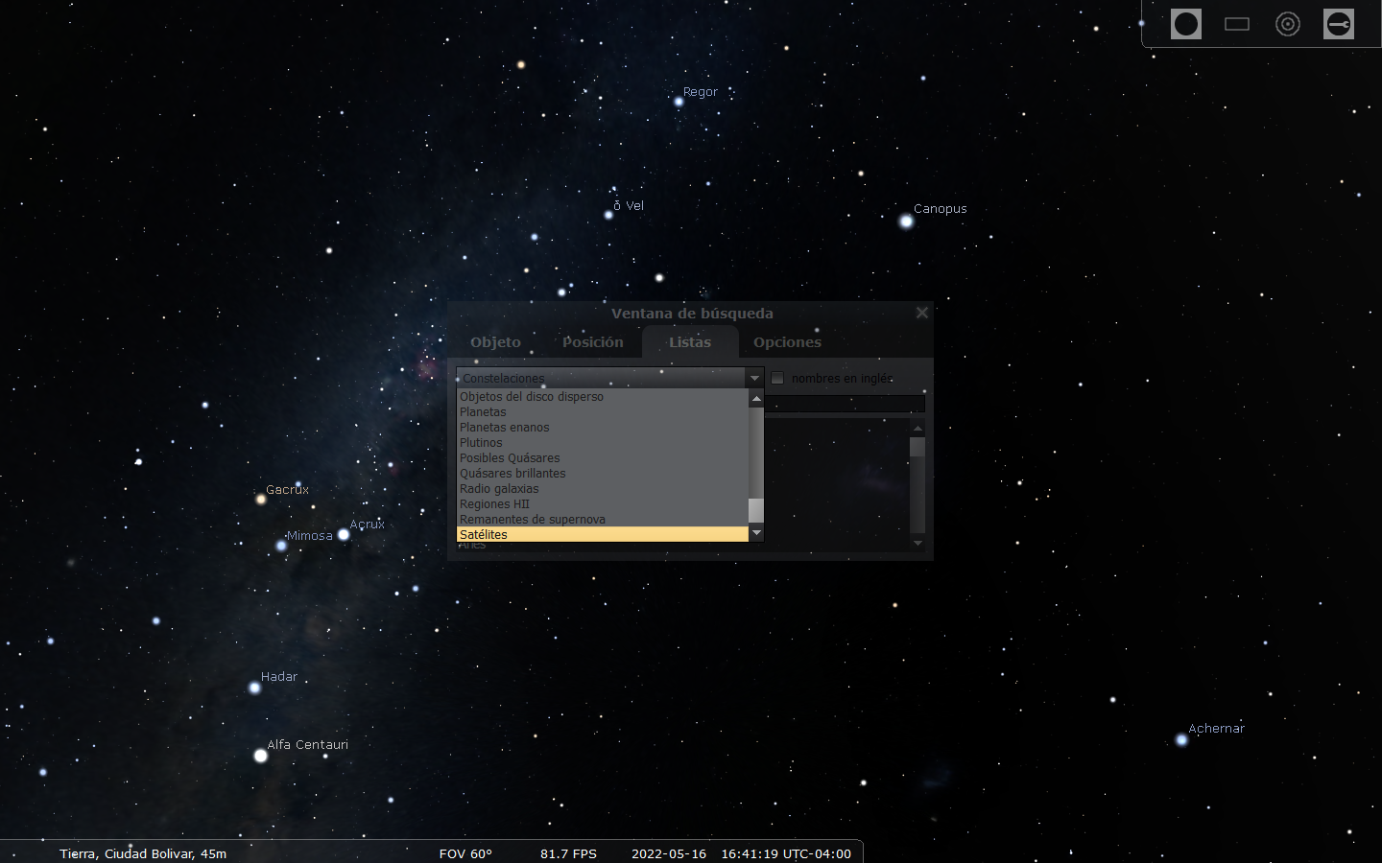
Task: Click the star labeled Alfa Centauri
Action: (260, 756)
